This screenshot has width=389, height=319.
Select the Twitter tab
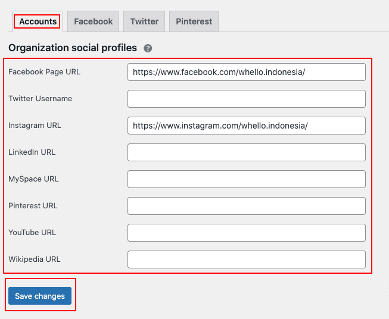pyautogui.click(x=144, y=21)
